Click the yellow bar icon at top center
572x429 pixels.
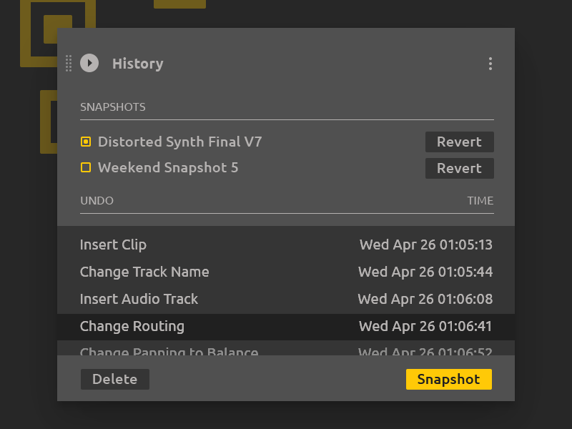[x=179, y=2]
